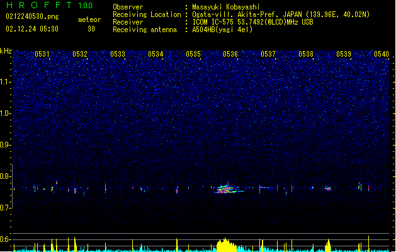Image resolution: width=396 pixels, height=252 pixels.
Task: Click the 1.1 frequency axis label
Action: tap(6, 82)
